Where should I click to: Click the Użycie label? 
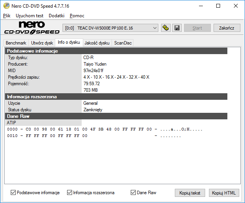(x=14, y=103)
